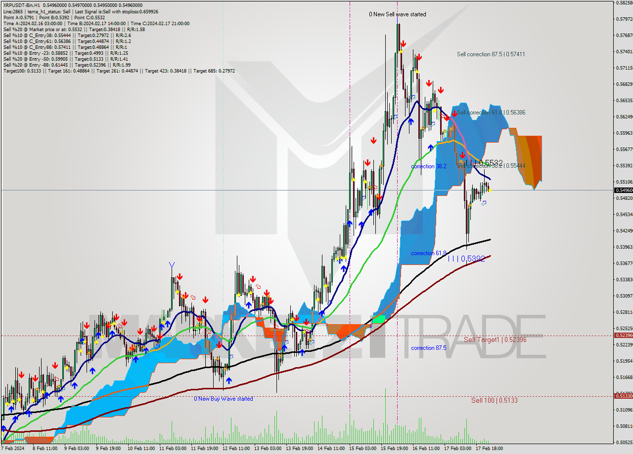
Task: Click the 0.5367 price axis label
Action: click(624, 263)
